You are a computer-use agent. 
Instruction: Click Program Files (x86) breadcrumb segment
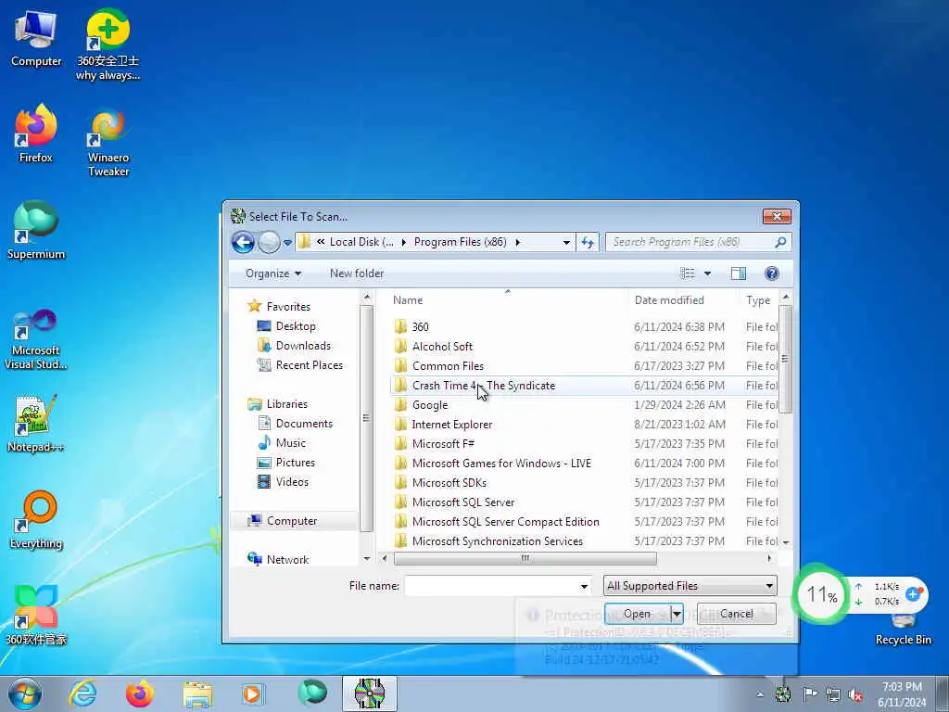[x=460, y=242]
